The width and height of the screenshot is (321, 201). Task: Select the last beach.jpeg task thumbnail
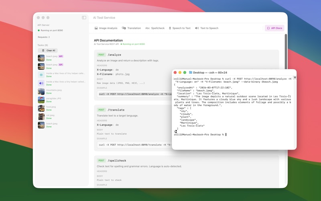(x=41, y=125)
